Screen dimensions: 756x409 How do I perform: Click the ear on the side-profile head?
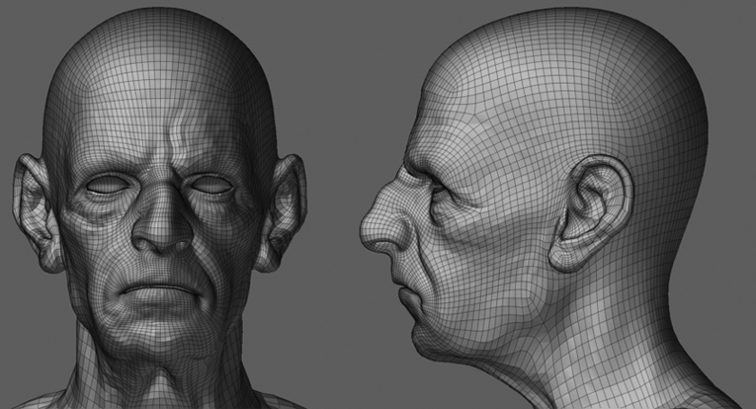tap(591, 213)
